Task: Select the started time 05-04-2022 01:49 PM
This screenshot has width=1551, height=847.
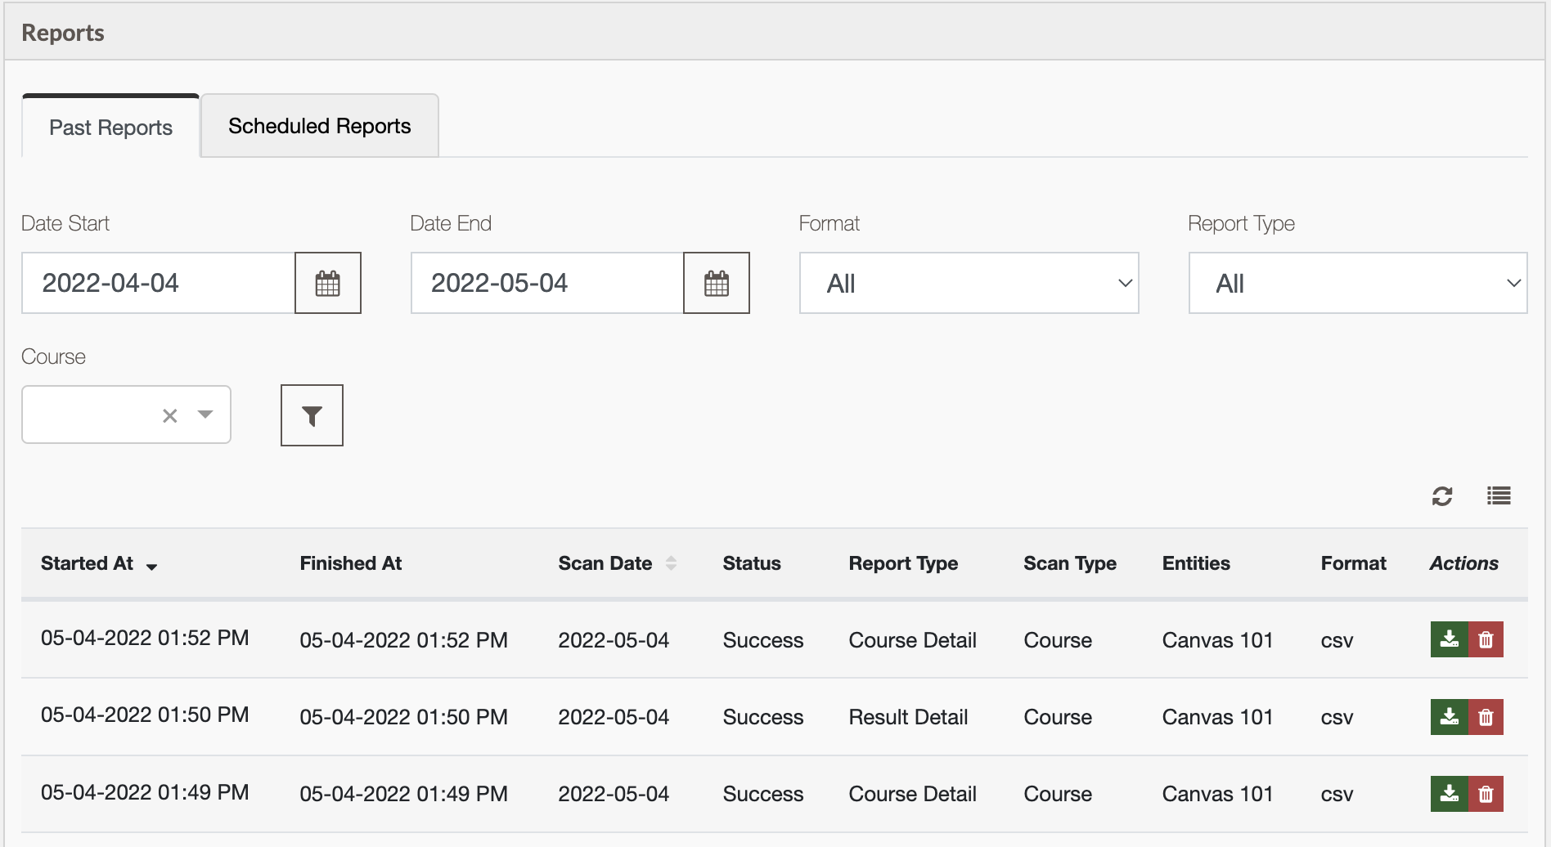Action: coord(145,792)
